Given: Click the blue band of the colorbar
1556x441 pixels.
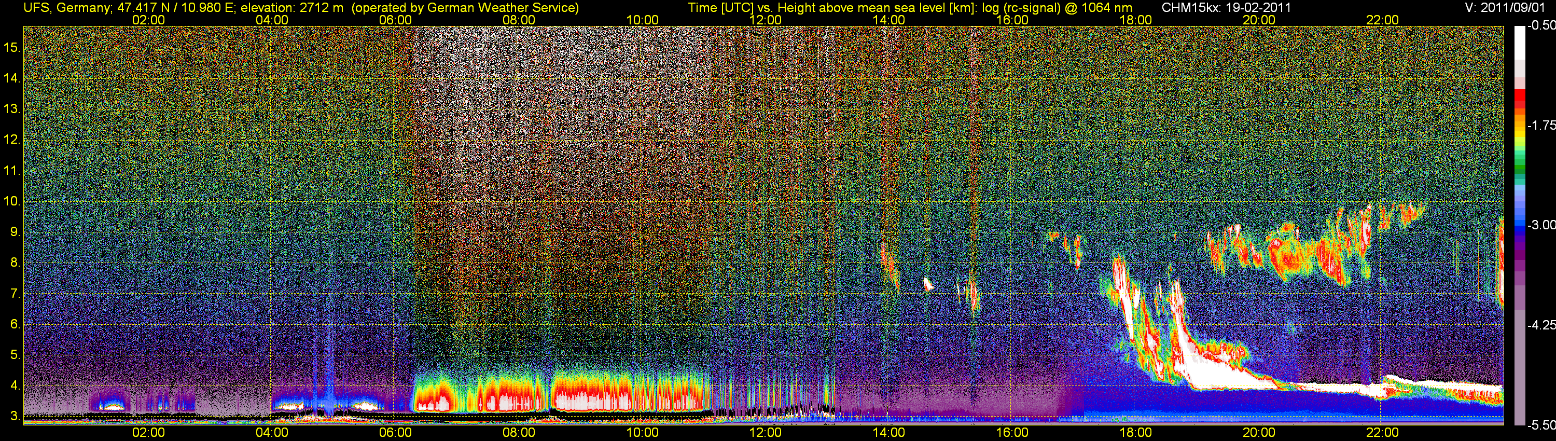Looking at the screenshot, I should point(1520,227).
